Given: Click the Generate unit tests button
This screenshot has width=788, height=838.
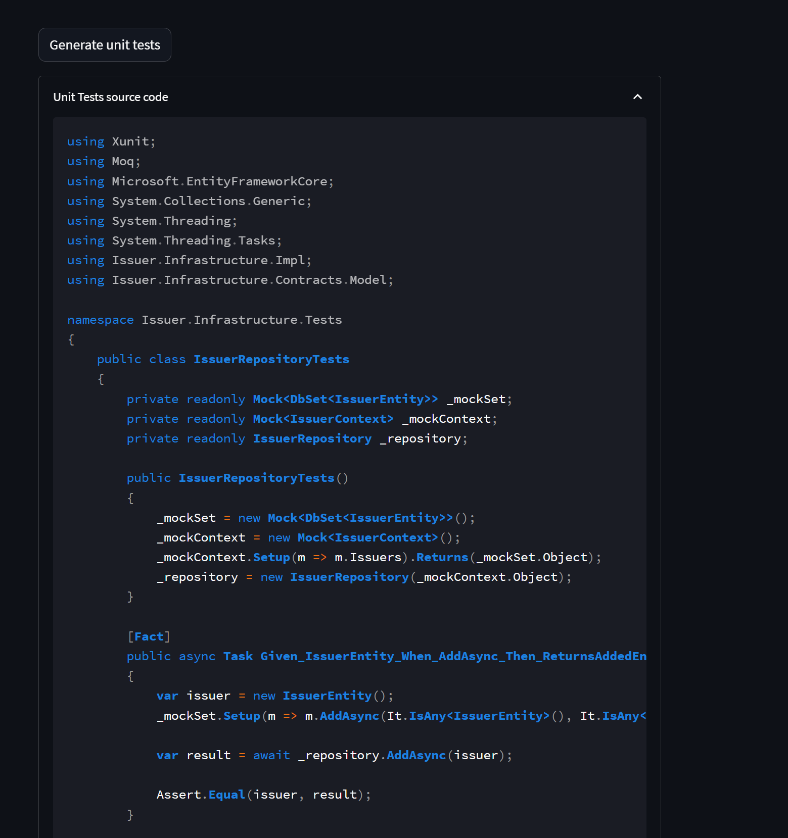Looking at the screenshot, I should coord(105,45).
